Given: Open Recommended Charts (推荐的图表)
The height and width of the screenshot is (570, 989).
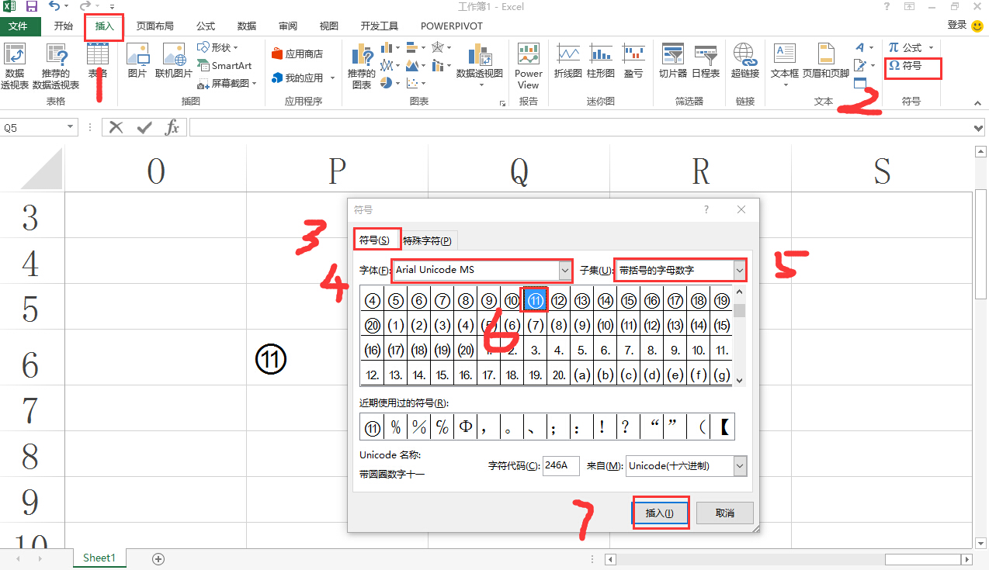Looking at the screenshot, I should [362, 66].
